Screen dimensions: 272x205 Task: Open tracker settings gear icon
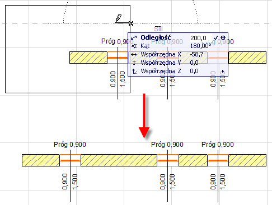click(223, 38)
